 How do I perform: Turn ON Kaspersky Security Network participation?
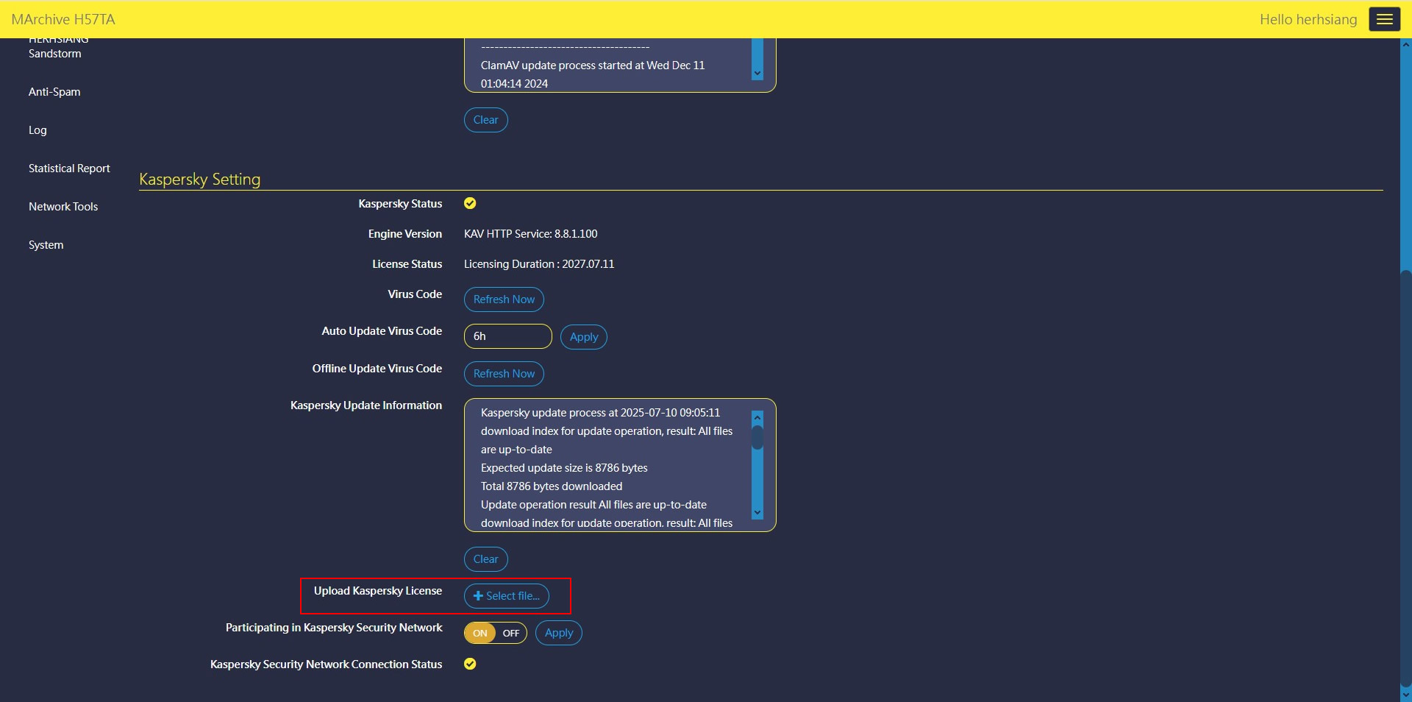[480, 634]
